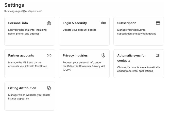Open the Partner accounts heading
The height and width of the screenshot is (117, 170).
pos(21,55)
